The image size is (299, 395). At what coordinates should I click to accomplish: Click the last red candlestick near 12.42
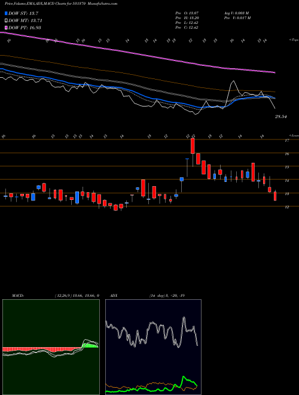pos(275,196)
